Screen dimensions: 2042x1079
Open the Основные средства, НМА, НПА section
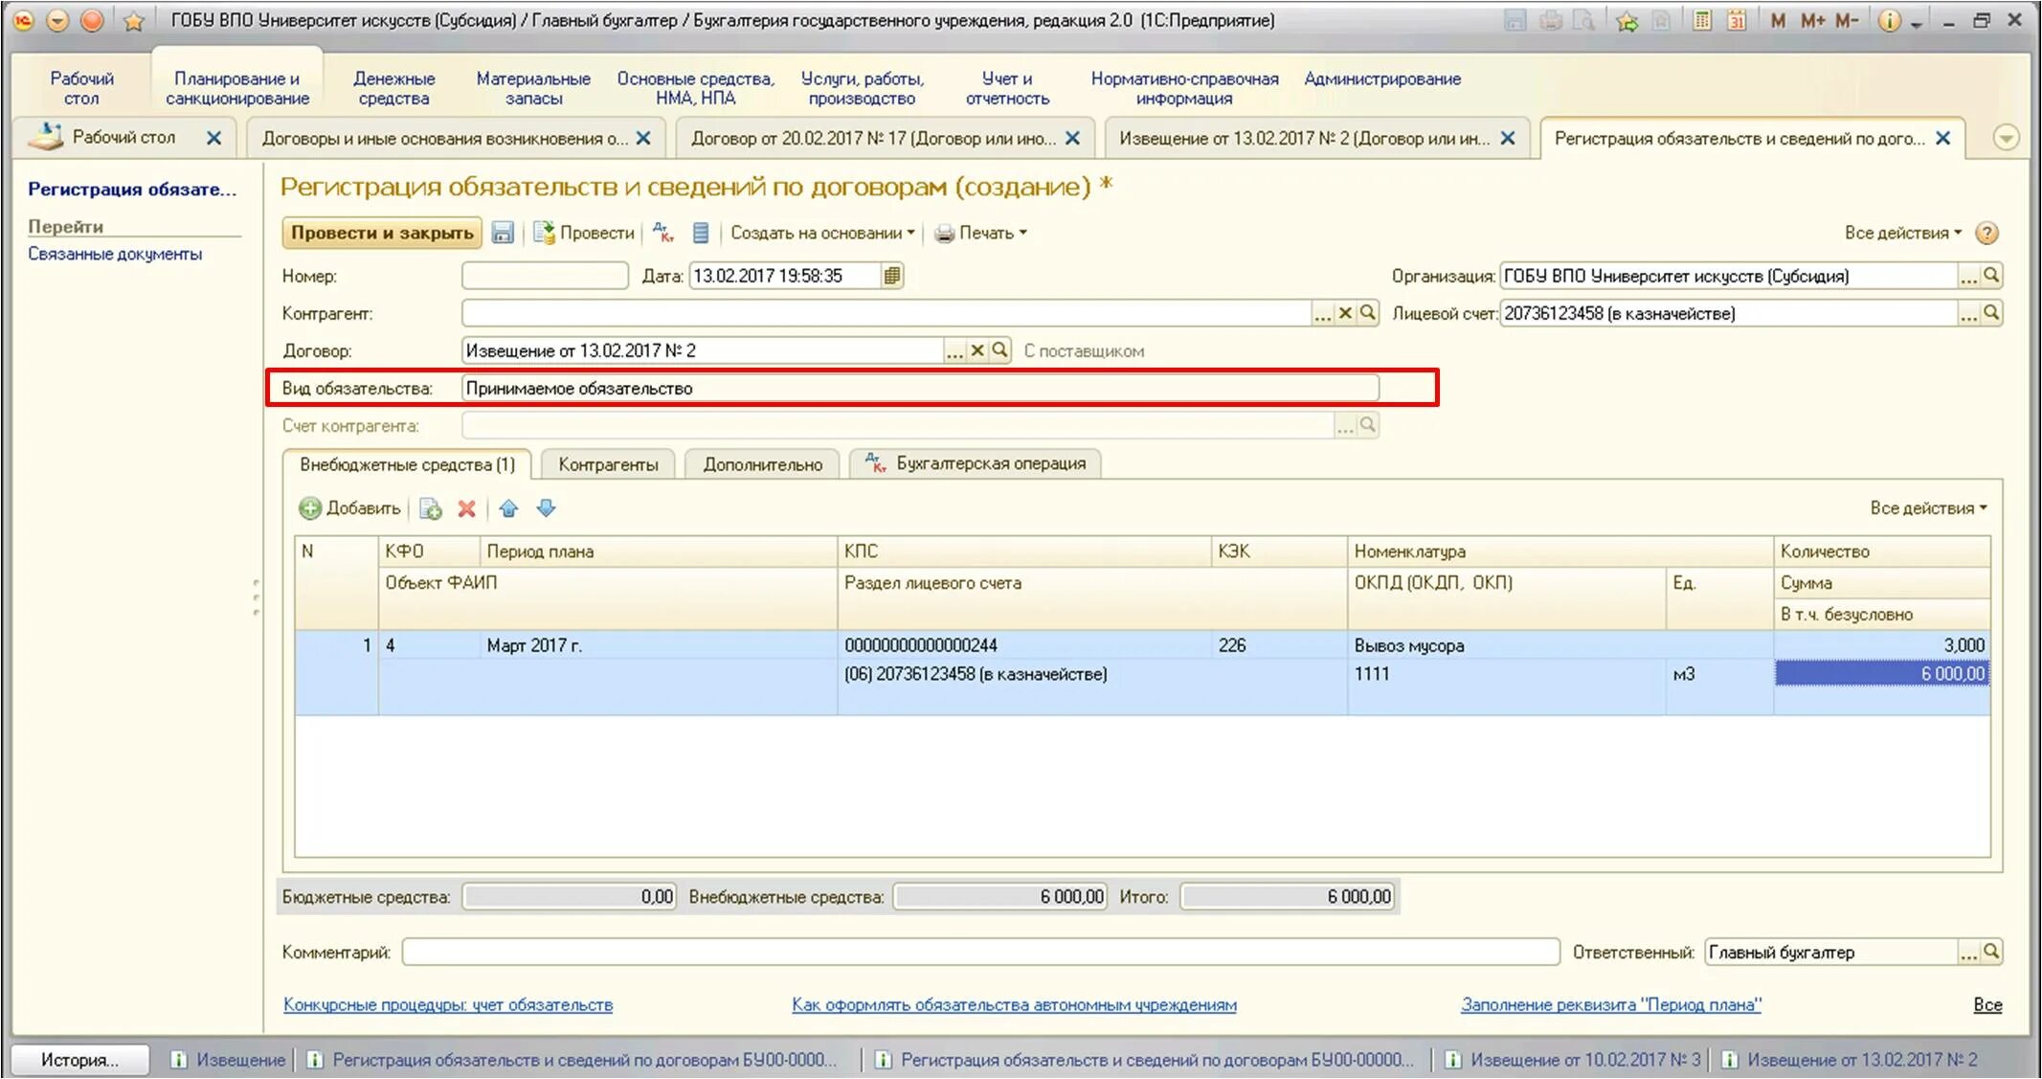point(695,88)
